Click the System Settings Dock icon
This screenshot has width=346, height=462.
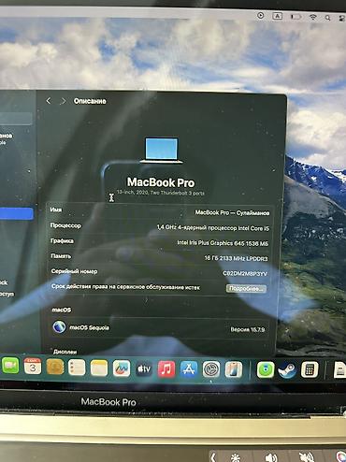click(211, 370)
